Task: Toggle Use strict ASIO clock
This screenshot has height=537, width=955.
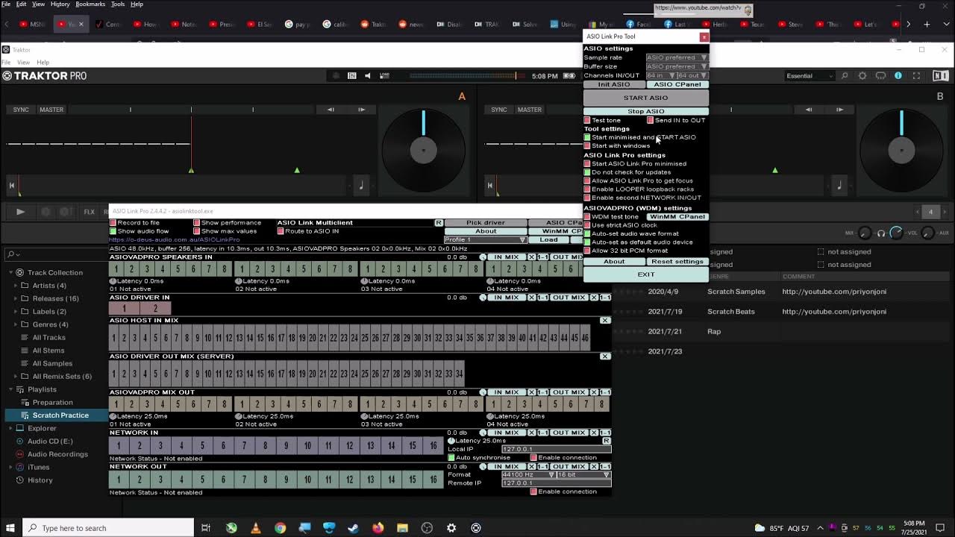Action: pos(587,225)
